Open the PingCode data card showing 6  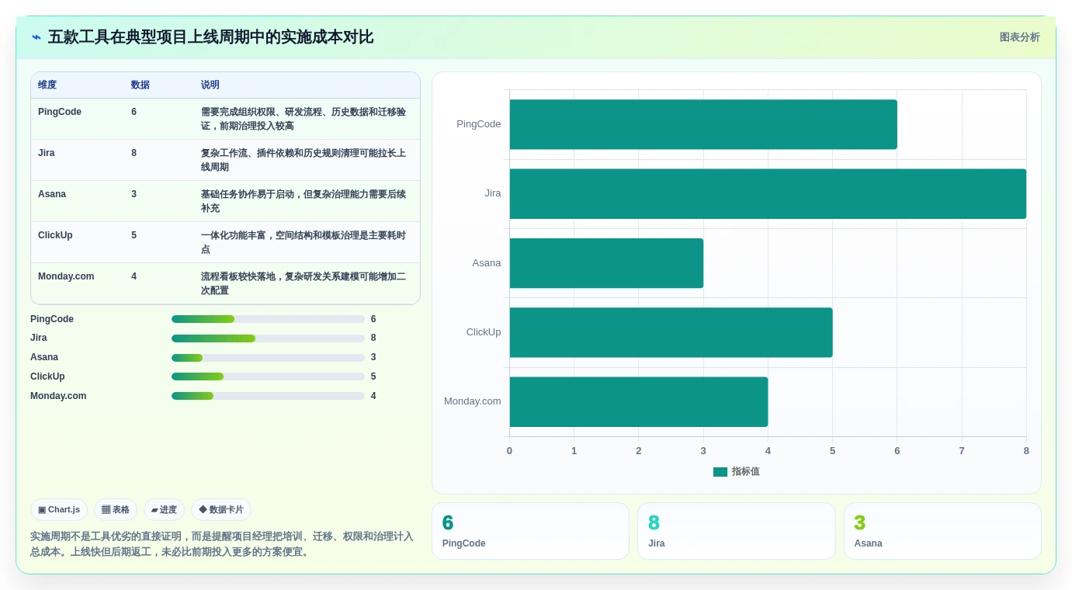tap(530, 531)
